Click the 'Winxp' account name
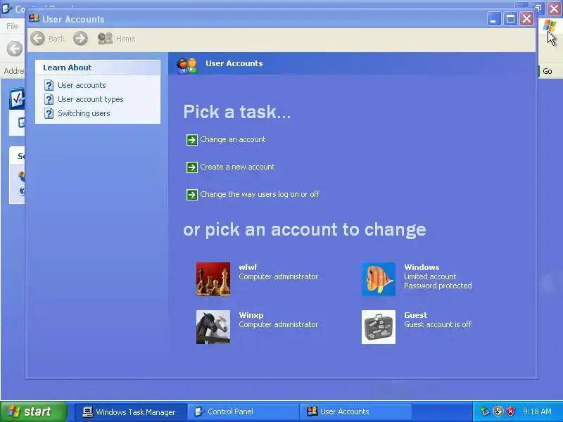This screenshot has height=422, width=563. [x=251, y=315]
